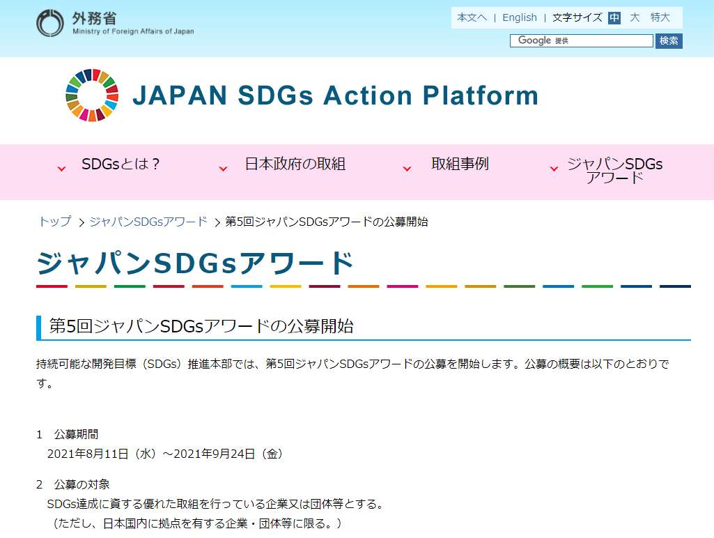Image resolution: width=714 pixels, height=538 pixels.
Task: Click the magnifier-free 検索 search button
Action: coord(668,40)
